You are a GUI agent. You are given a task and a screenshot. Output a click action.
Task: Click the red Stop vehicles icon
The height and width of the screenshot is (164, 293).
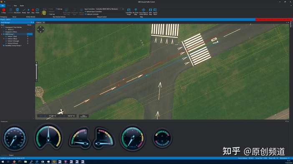pos(33,10)
